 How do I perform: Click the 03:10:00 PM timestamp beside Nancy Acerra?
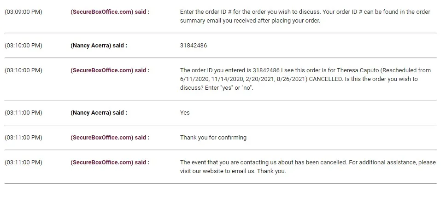(23, 46)
